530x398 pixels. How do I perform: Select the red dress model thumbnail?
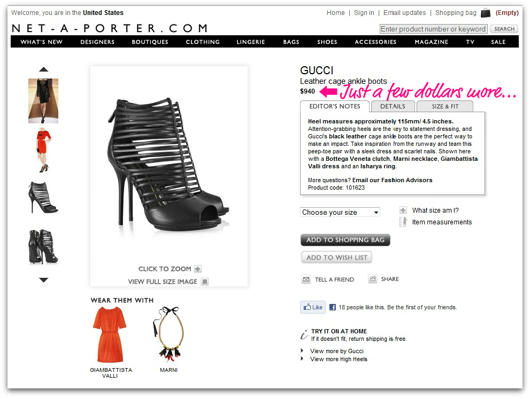(x=43, y=151)
